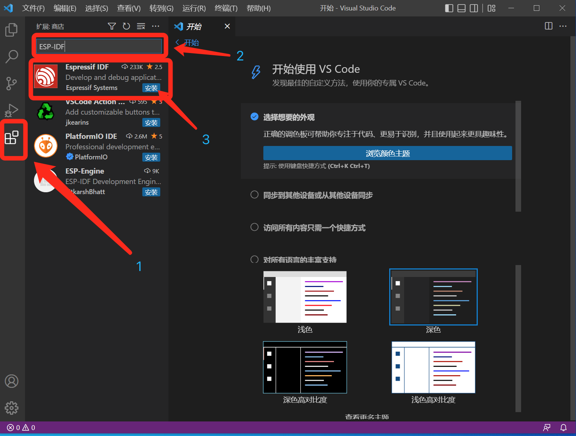Filter extensions with the funnel icon
This screenshot has height=436, width=576.
coord(112,26)
